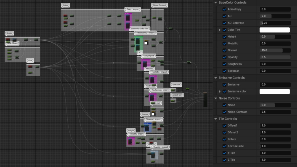Select the Metallic import comment bubble
This screenshot has width=297, height=167.
tap(159, 72)
